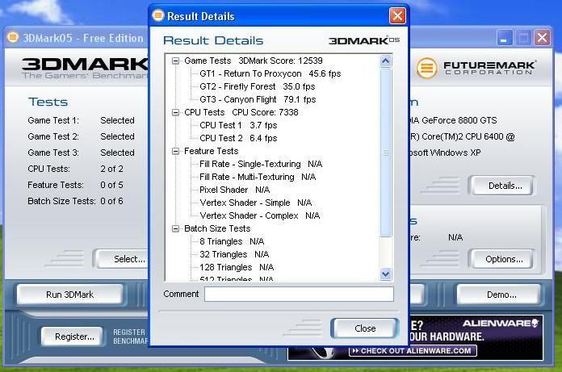
Task: Close the 3DMark05 main window
Action: click(x=542, y=38)
